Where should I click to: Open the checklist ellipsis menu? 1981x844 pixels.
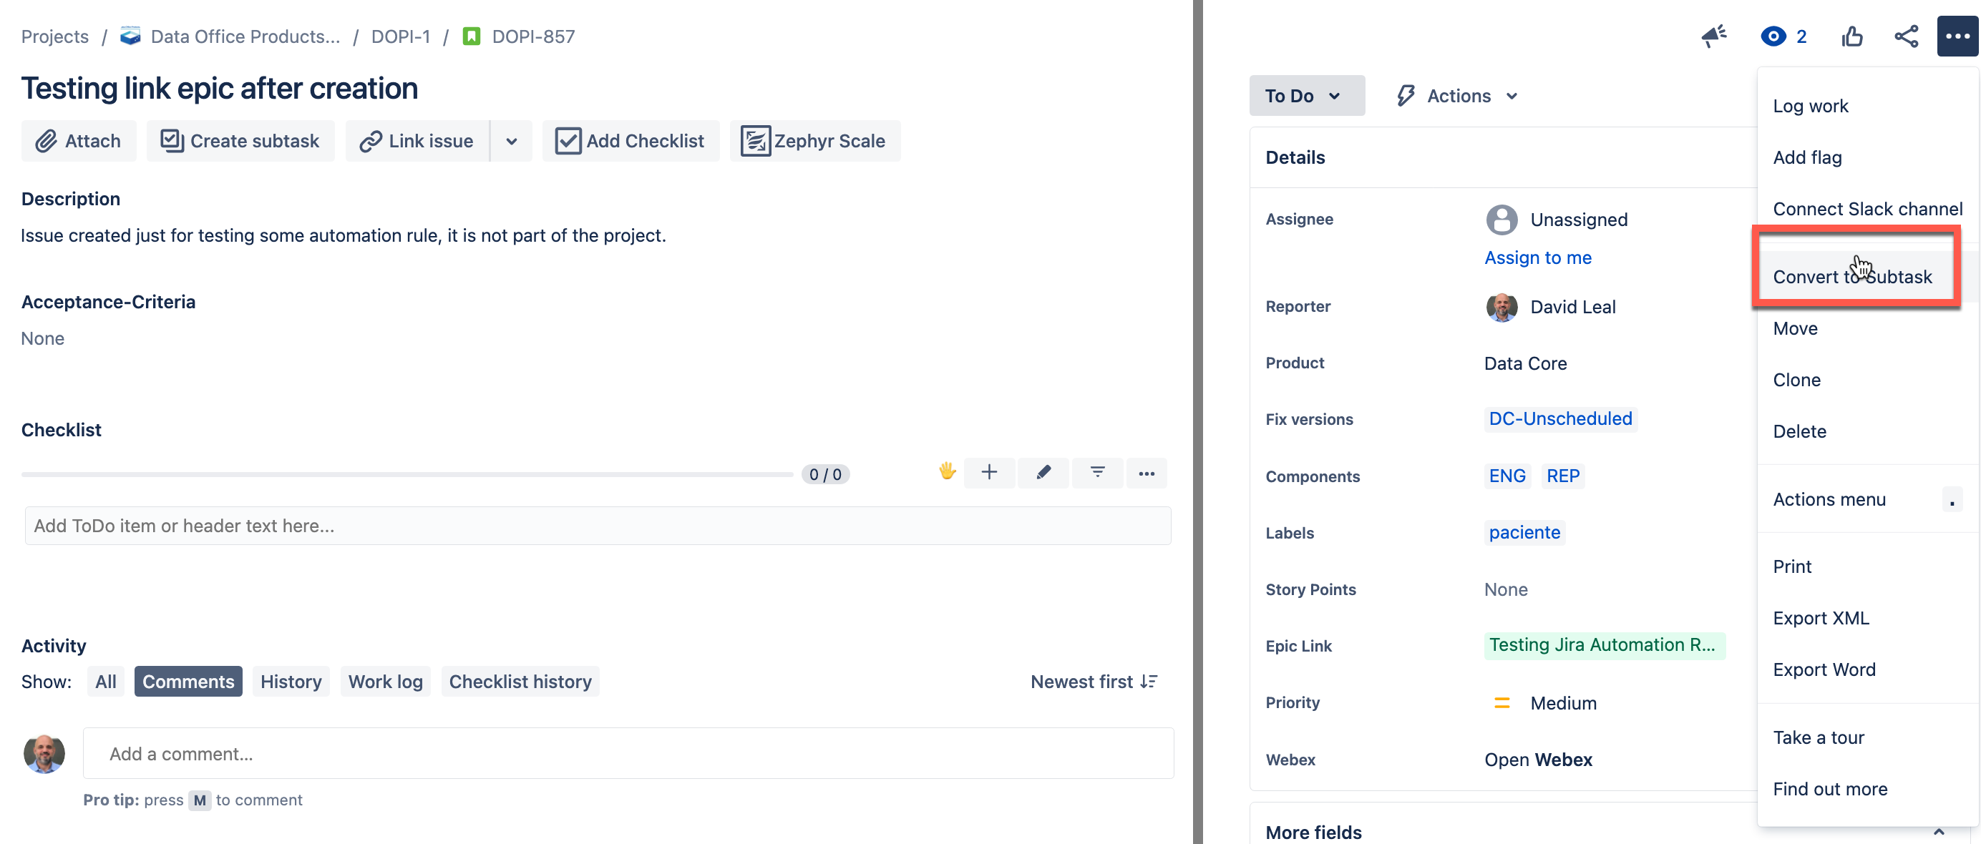point(1146,473)
